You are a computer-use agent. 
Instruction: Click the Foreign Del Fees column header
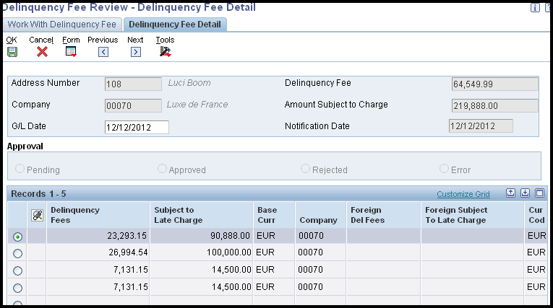384,215
